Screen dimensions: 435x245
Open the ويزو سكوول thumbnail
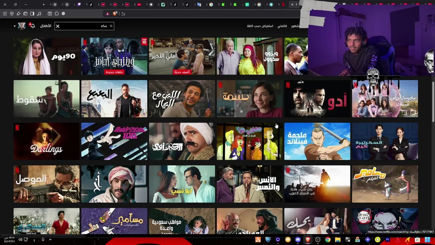[x=249, y=56]
